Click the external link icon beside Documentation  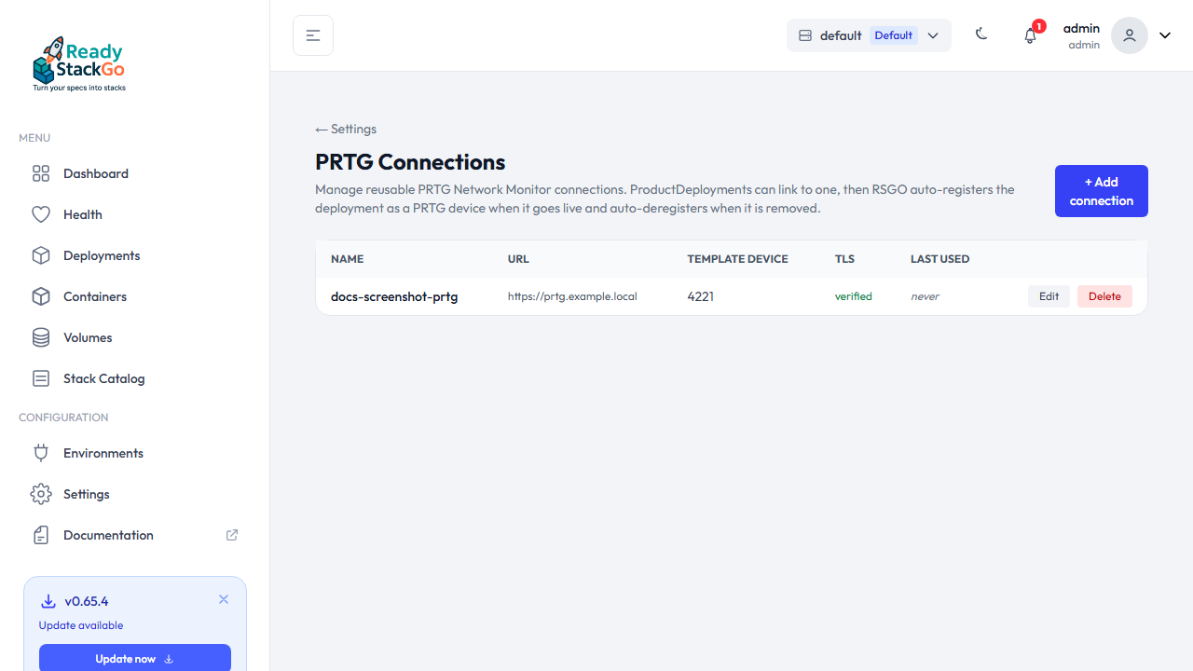pyautogui.click(x=232, y=535)
